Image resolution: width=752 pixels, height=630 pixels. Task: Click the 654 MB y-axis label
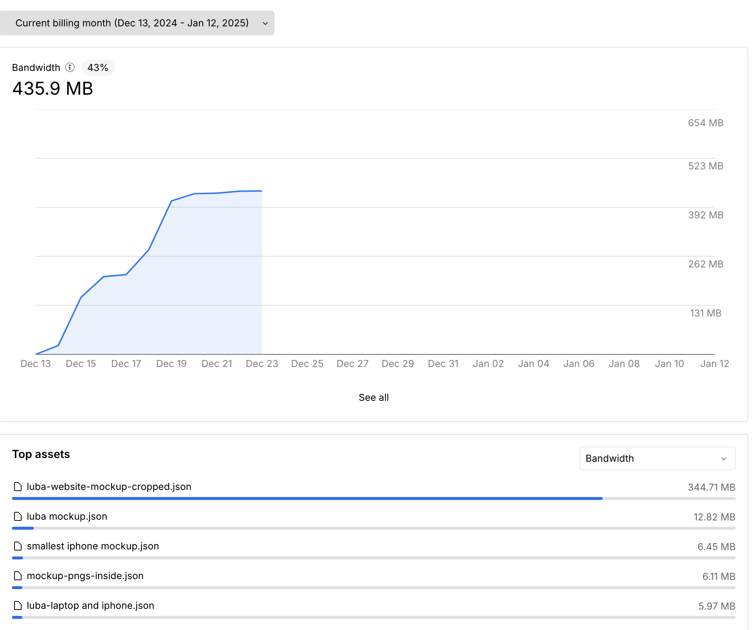(x=706, y=123)
